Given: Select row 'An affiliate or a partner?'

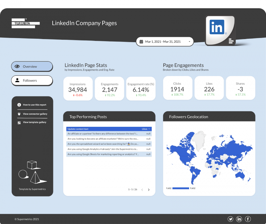Looking at the screenshot, I should click(x=109, y=133).
